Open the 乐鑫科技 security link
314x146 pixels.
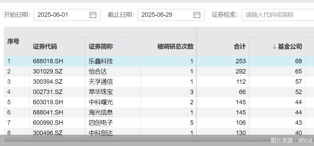click(101, 62)
